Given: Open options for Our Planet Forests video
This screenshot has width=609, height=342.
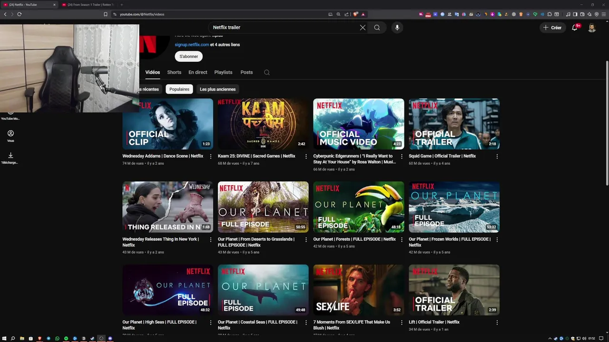Looking at the screenshot, I should point(402,239).
